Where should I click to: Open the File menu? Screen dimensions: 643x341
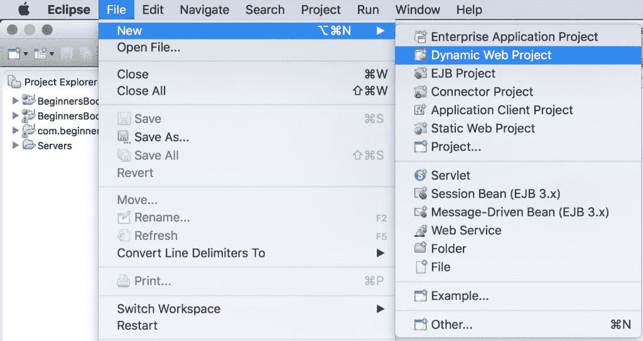click(x=116, y=9)
